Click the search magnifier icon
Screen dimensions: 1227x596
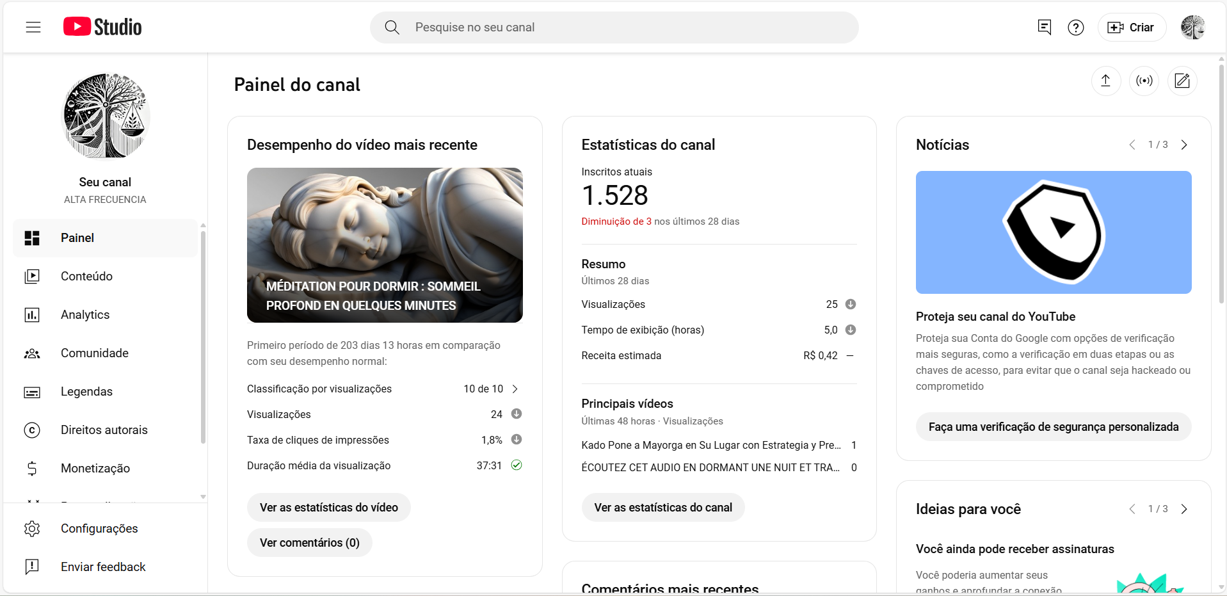(392, 28)
